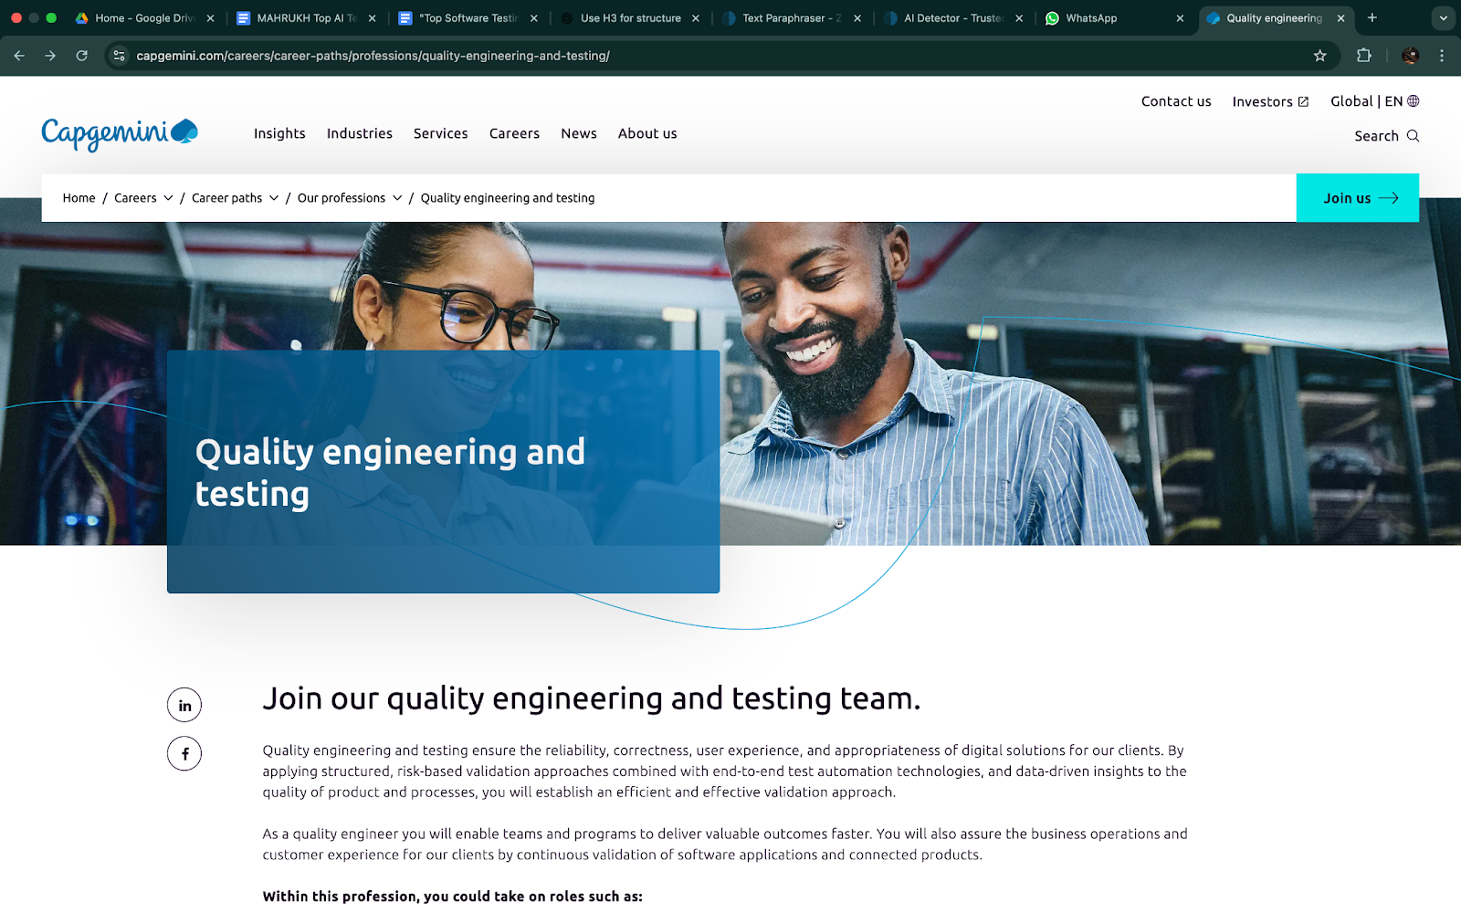Click the LinkedIn share icon
Viewport: 1461px width, 913px height.
point(184,705)
